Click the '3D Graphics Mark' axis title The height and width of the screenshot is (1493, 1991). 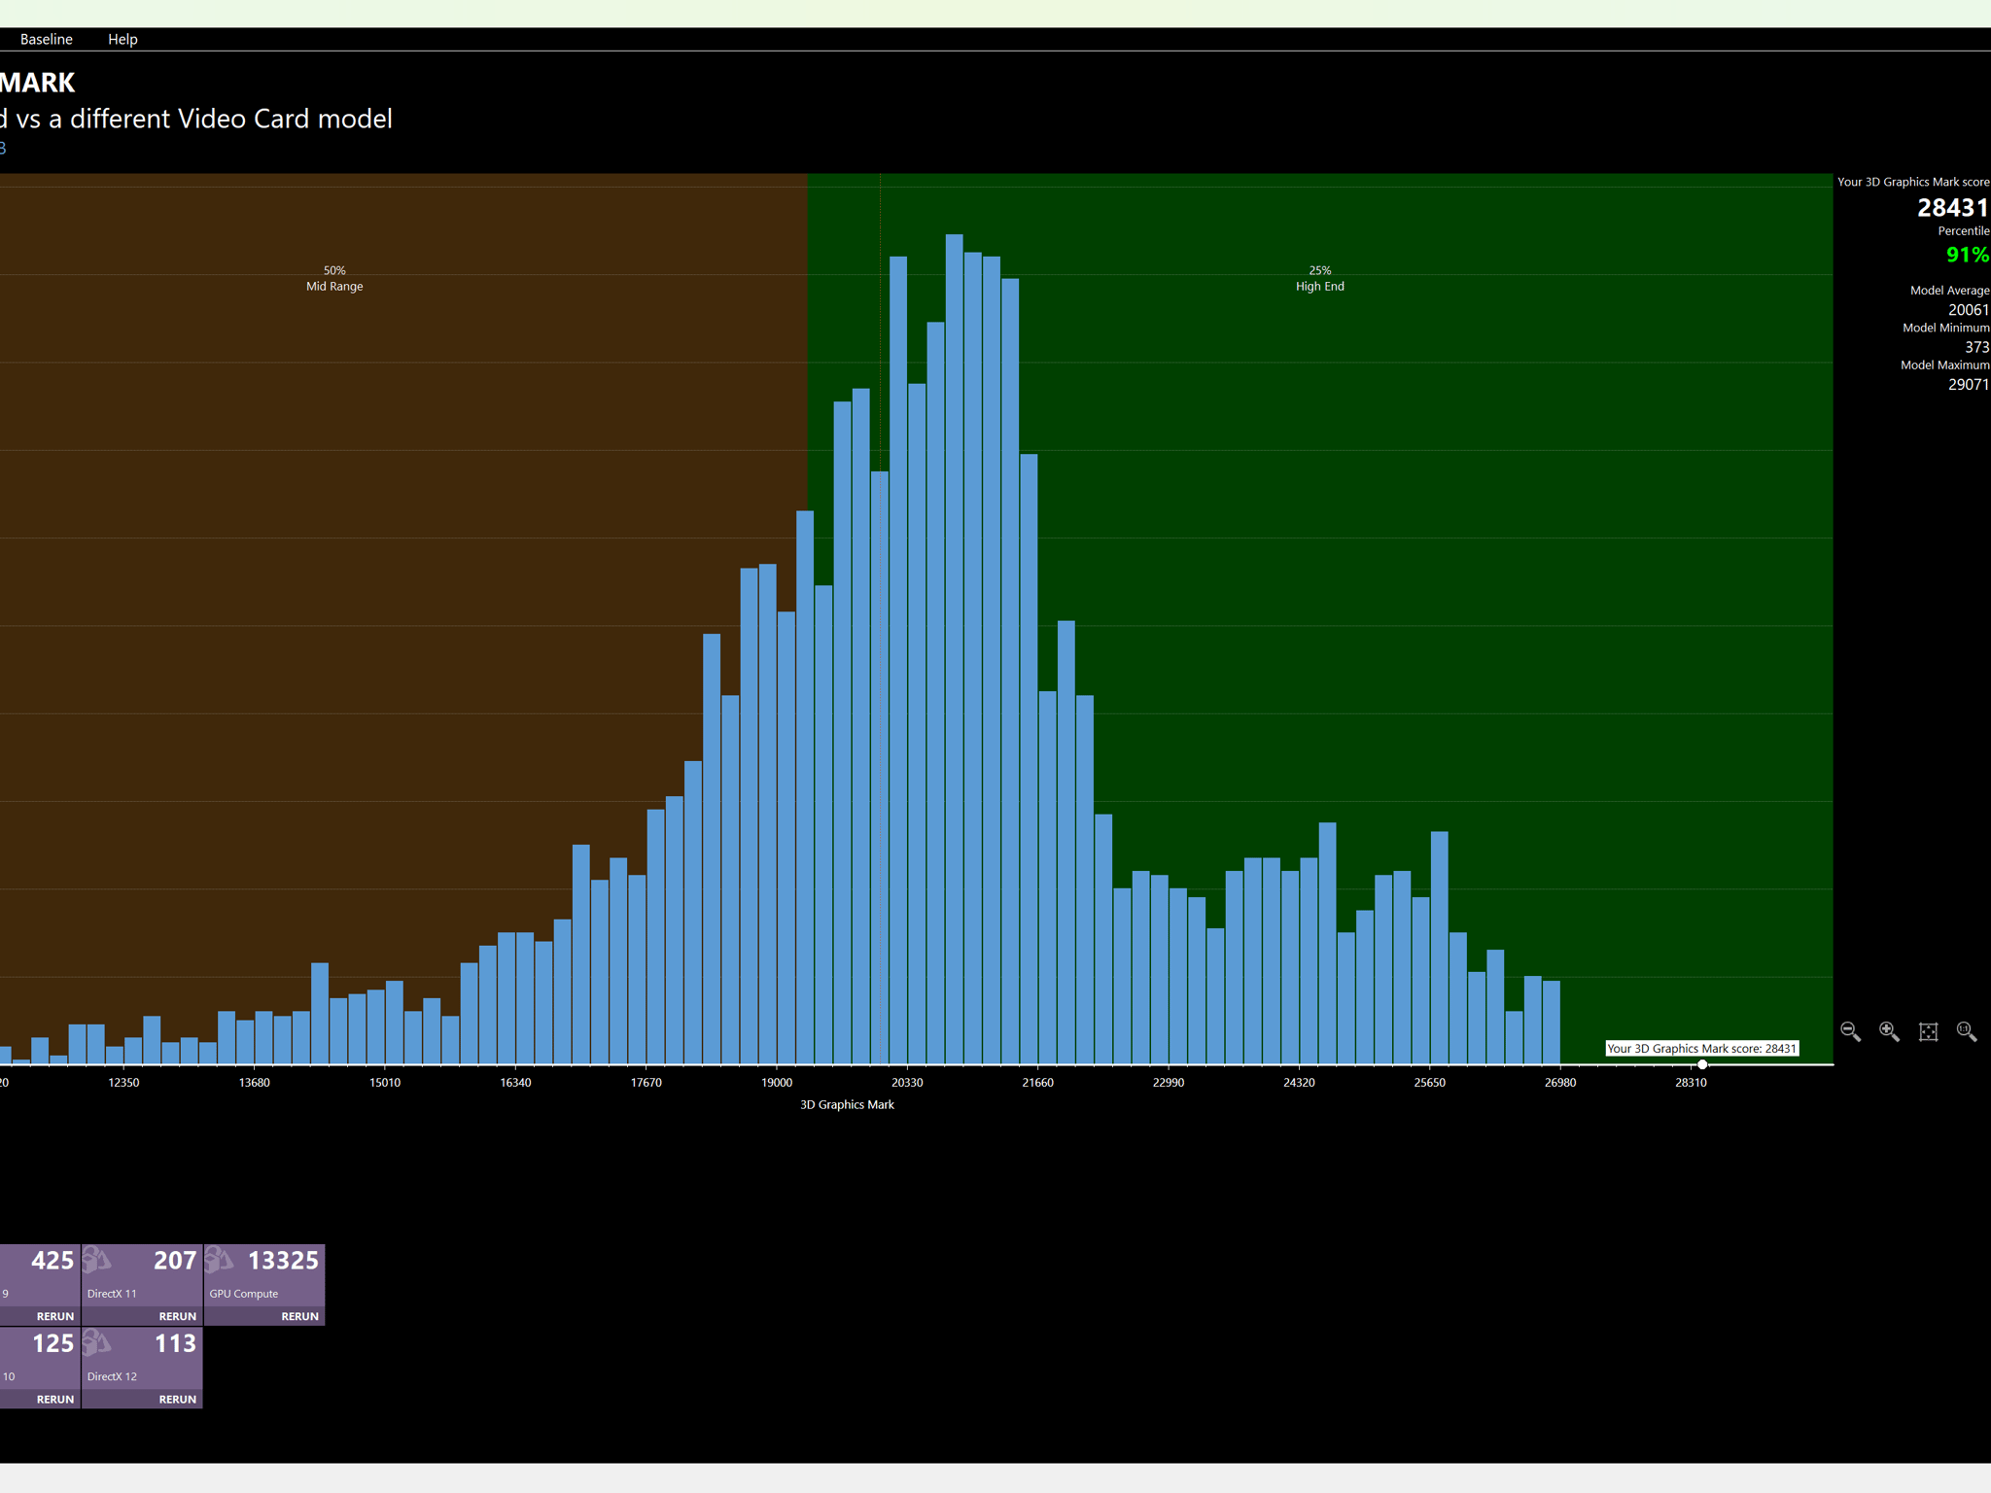[x=847, y=1104]
